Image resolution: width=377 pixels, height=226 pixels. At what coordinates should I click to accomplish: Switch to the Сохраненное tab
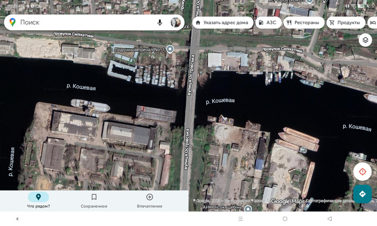pos(94,201)
